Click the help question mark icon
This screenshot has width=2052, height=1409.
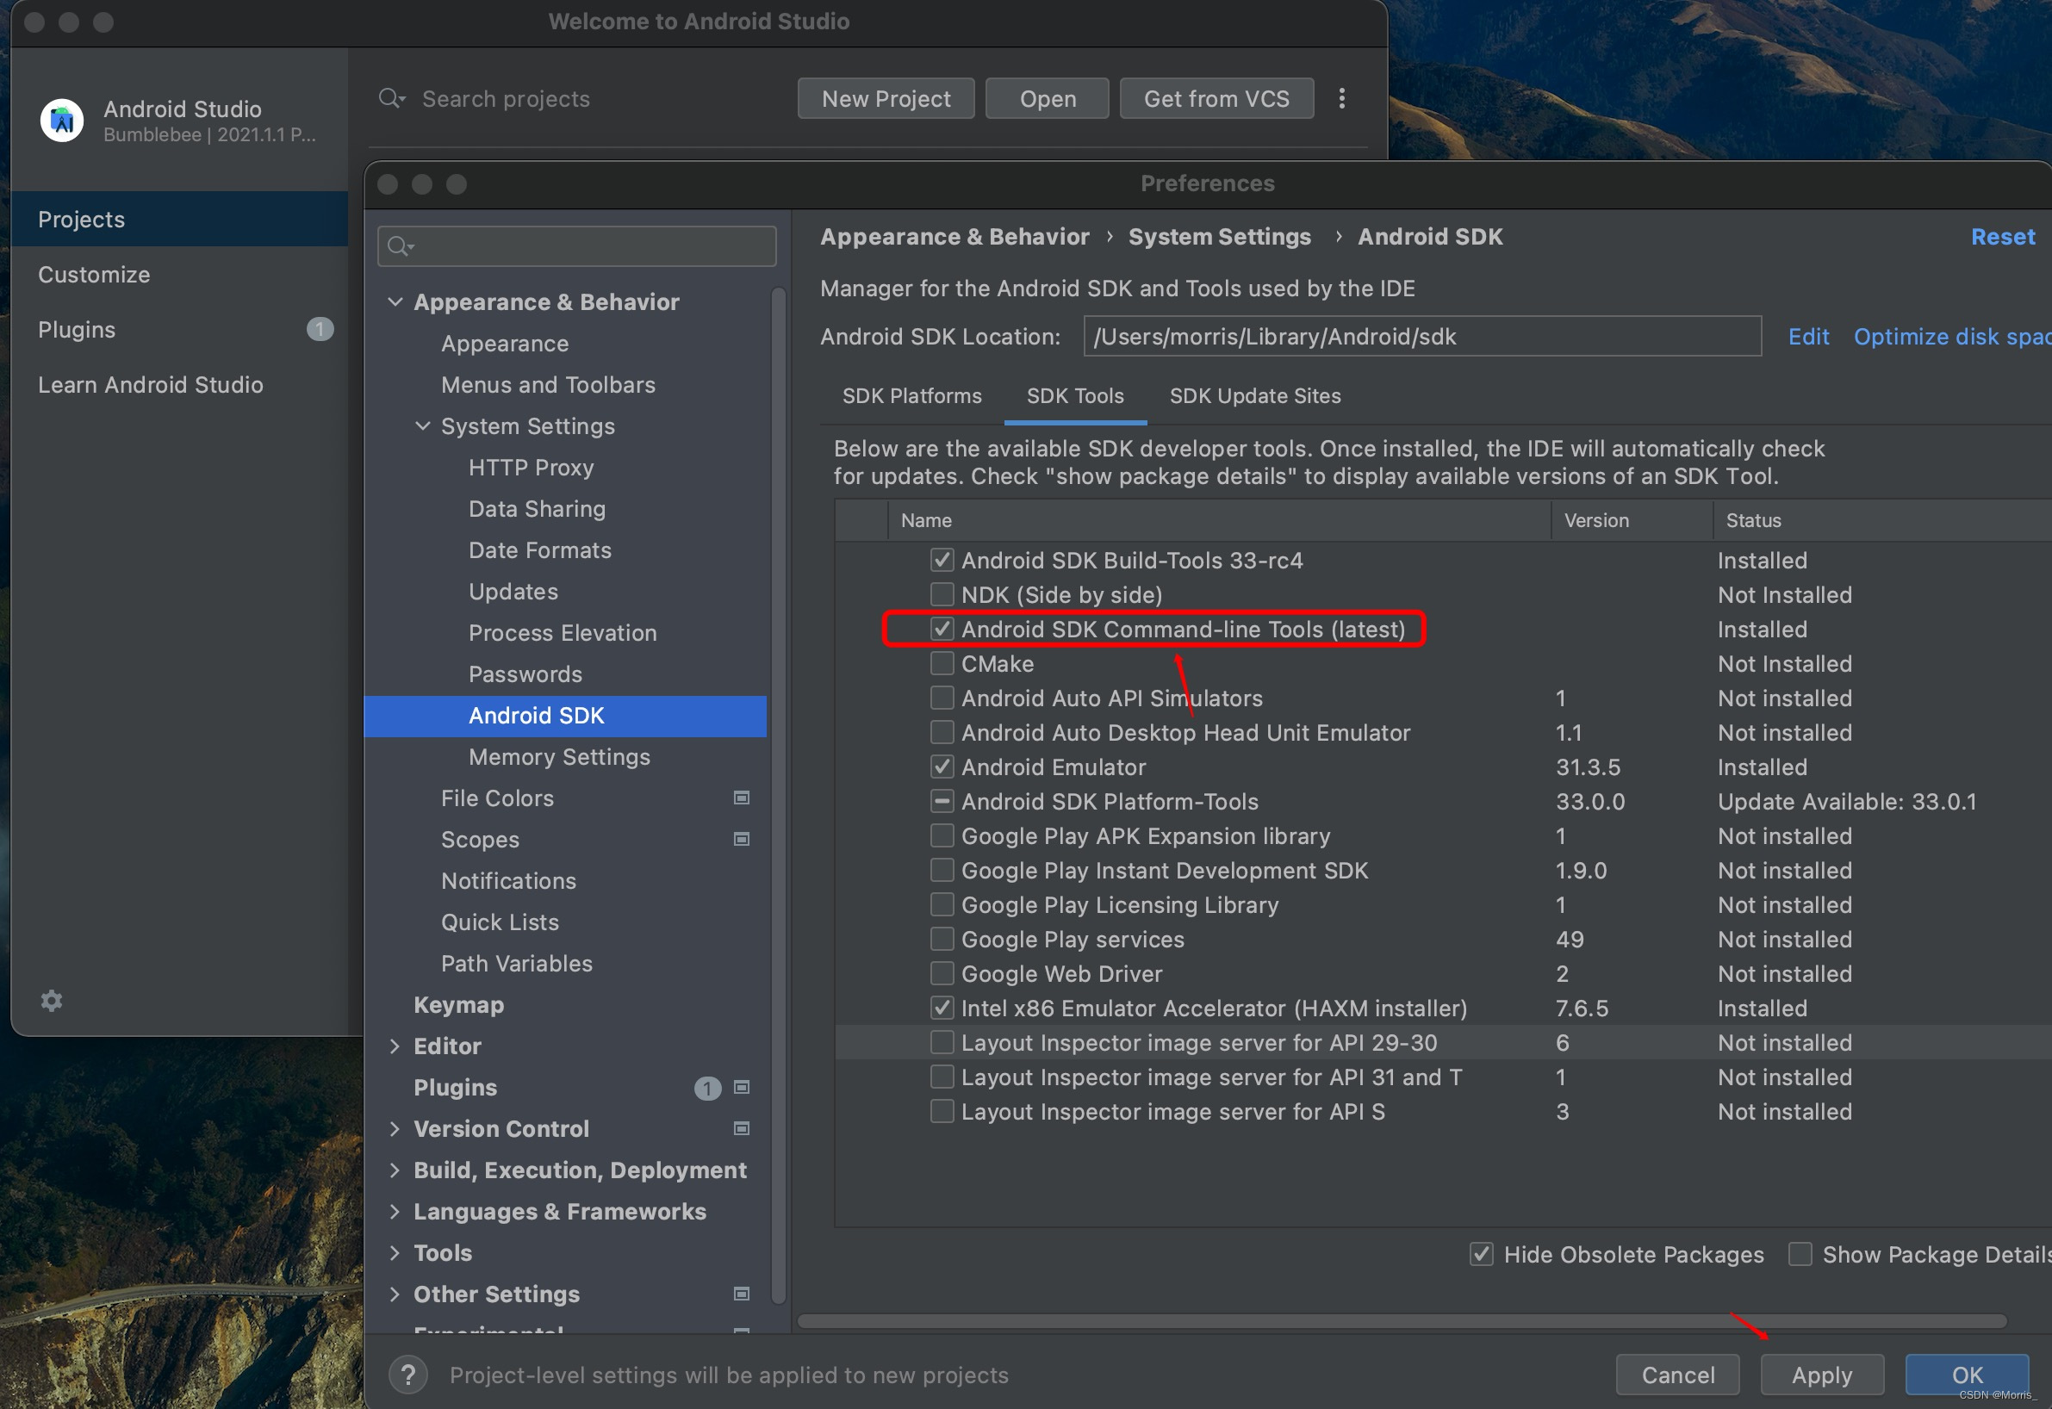pyautogui.click(x=408, y=1375)
